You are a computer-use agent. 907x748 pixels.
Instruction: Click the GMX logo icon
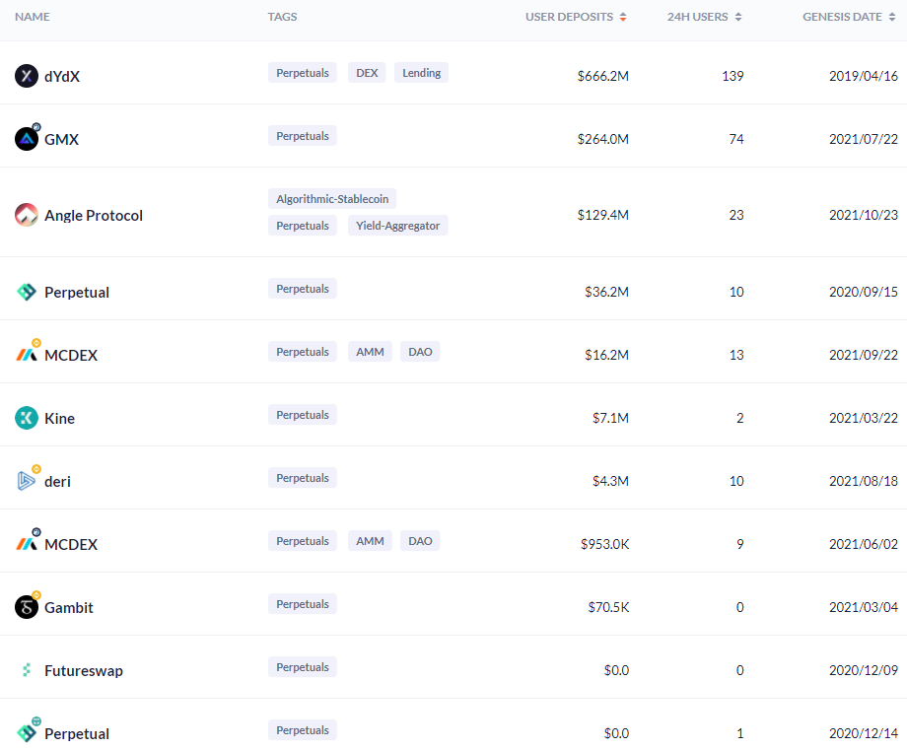tap(27, 139)
